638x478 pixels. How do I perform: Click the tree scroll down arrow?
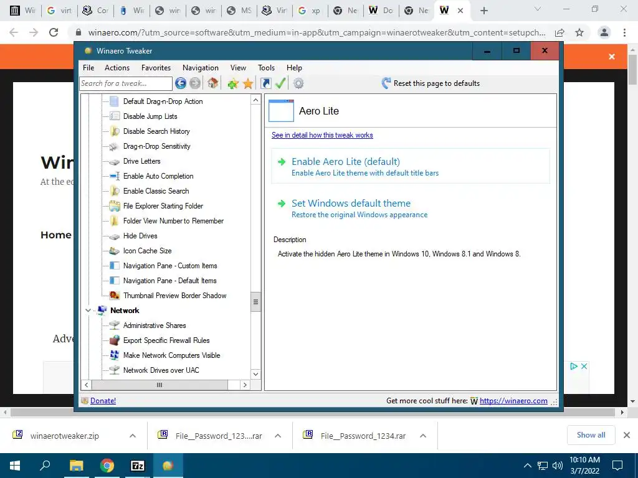tap(255, 374)
